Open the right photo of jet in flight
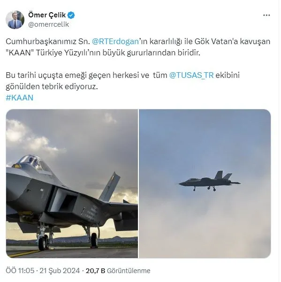The height and width of the screenshot is (282, 281). click(205, 183)
